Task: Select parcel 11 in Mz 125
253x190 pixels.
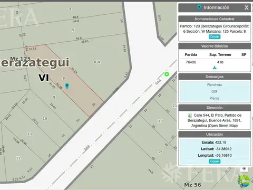Action: [x=30, y=134]
